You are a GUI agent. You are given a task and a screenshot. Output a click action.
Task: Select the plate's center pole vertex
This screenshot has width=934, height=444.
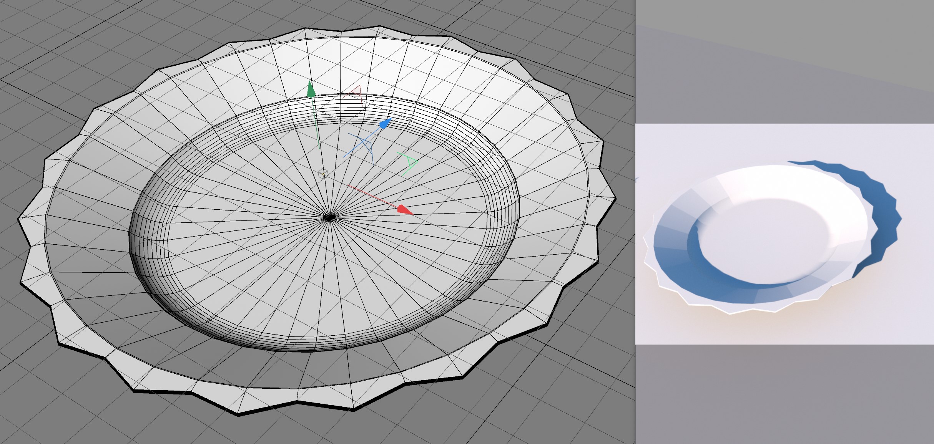pos(330,217)
